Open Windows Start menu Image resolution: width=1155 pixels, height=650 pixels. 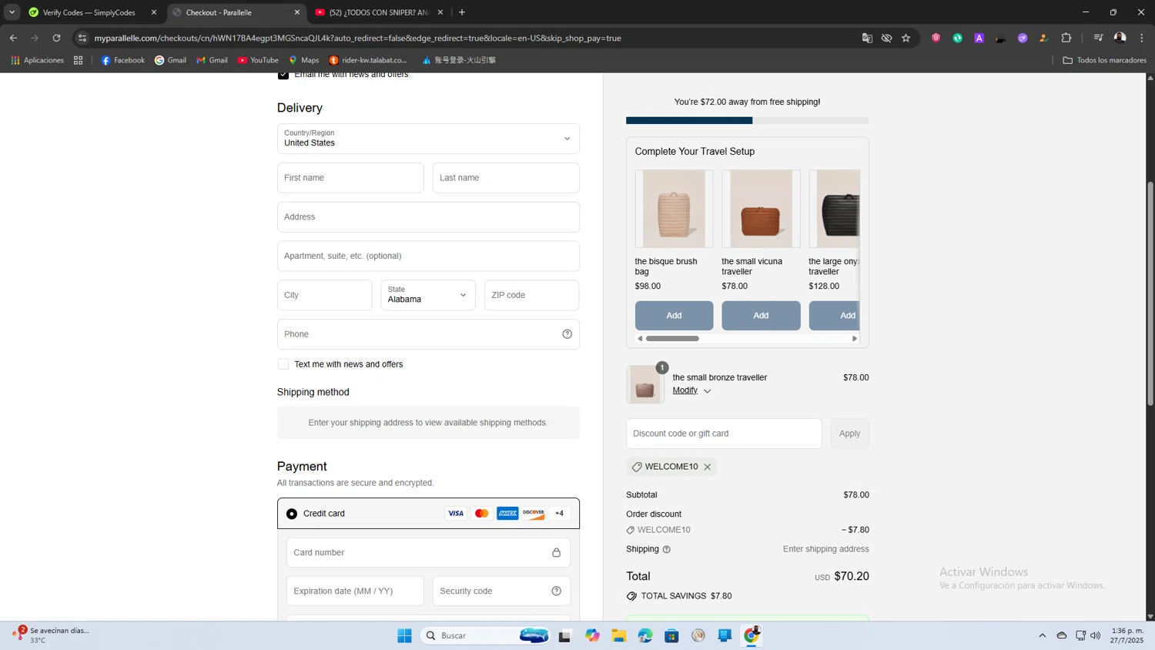pos(404,635)
